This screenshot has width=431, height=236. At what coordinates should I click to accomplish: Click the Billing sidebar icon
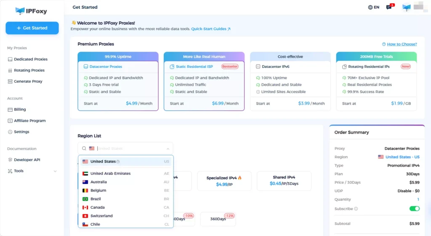10,110
